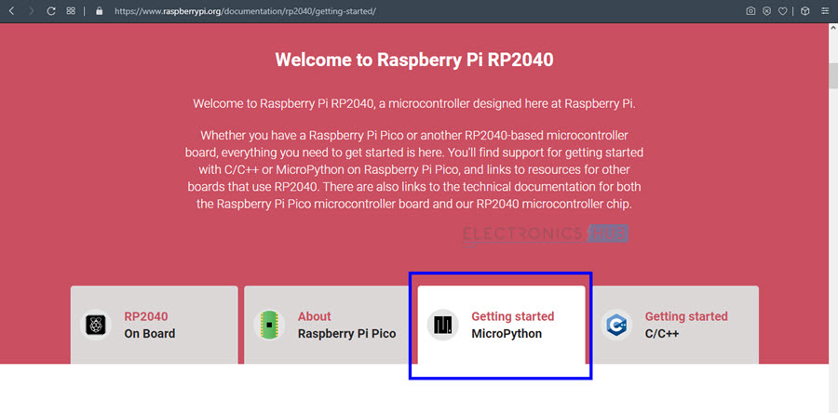Click the Raspberry Pi chip icon
The height and width of the screenshot is (413, 838).
click(x=95, y=325)
